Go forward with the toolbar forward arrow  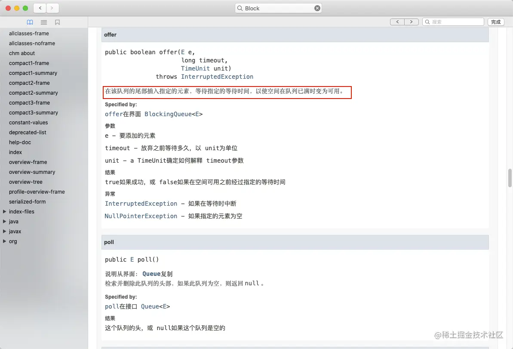(52, 8)
